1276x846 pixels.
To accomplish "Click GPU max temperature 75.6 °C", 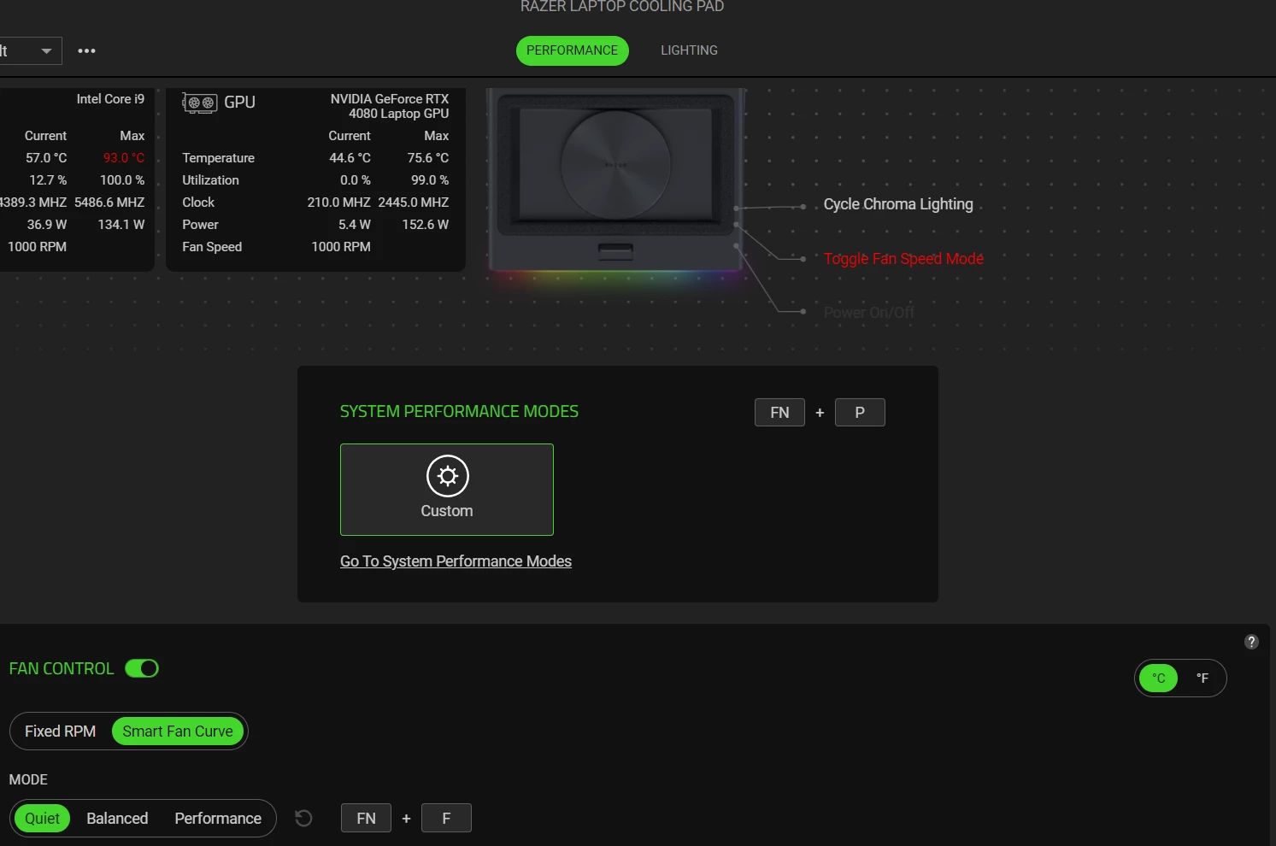I will [428, 158].
